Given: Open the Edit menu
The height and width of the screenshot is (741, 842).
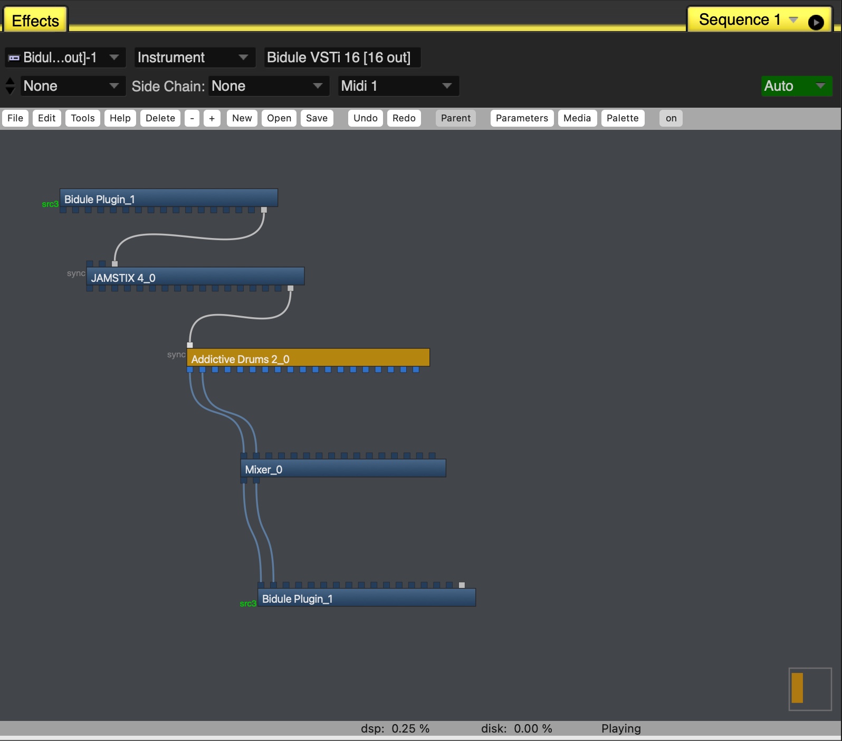Looking at the screenshot, I should (47, 118).
